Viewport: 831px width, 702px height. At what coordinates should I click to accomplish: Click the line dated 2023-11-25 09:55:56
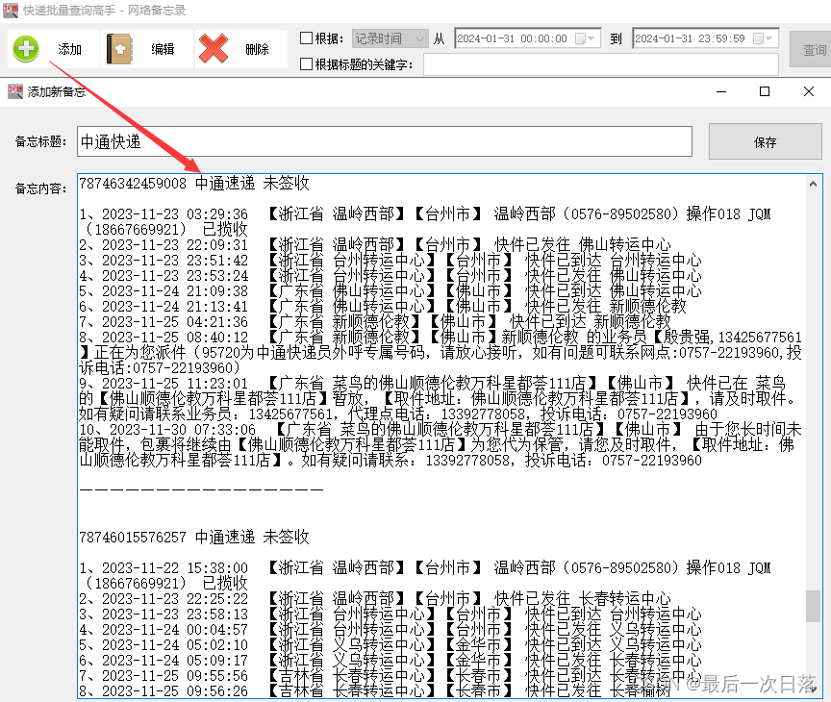[390, 676]
